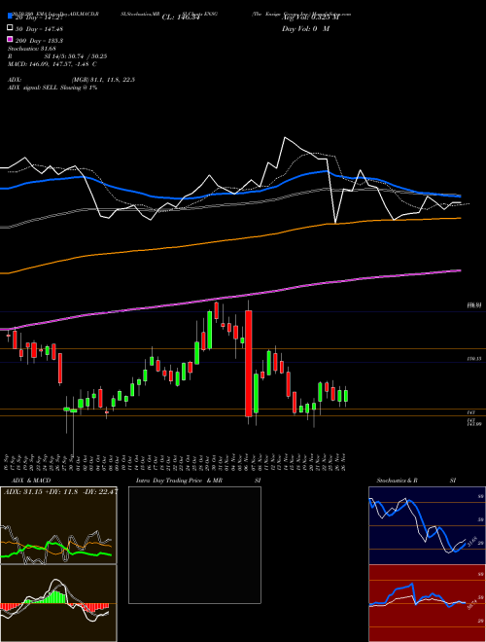Open the blue Stochastics chart thumbnail

click(x=427, y=525)
